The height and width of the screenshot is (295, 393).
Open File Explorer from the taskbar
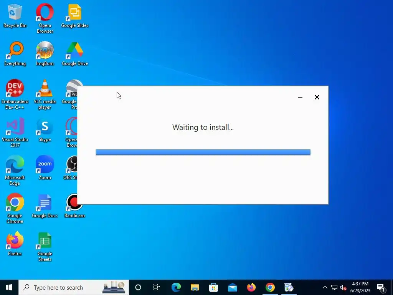click(x=195, y=287)
